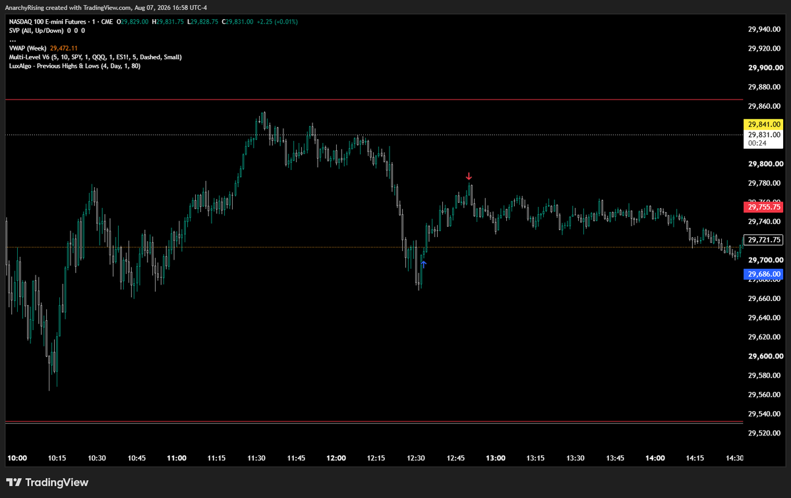Click the close value C29,831.00
Screen dimensions: 791x498
tap(238, 22)
